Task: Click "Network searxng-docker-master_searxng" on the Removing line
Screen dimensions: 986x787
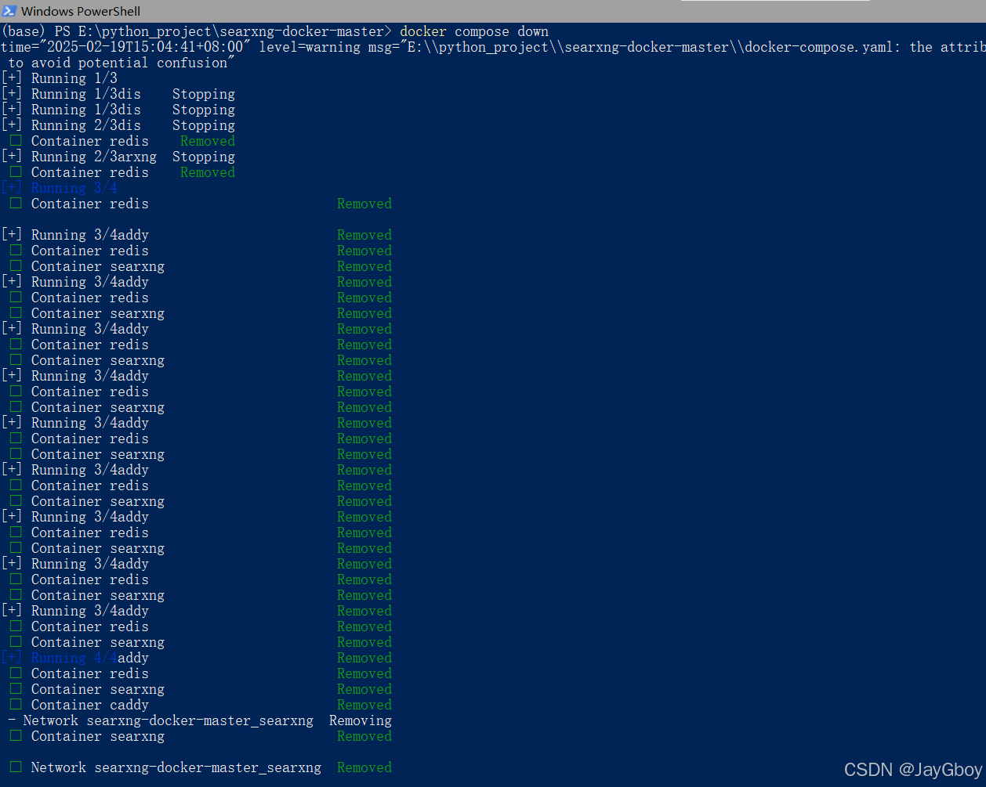Action: (x=169, y=720)
